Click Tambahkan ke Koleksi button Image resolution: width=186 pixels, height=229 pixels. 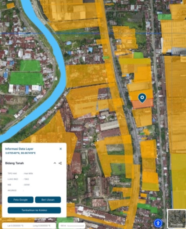(x=34, y=210)
